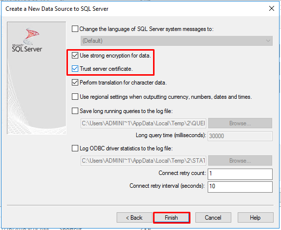
Task: Enable changing SQL Server system messages language
Action: 75,29
